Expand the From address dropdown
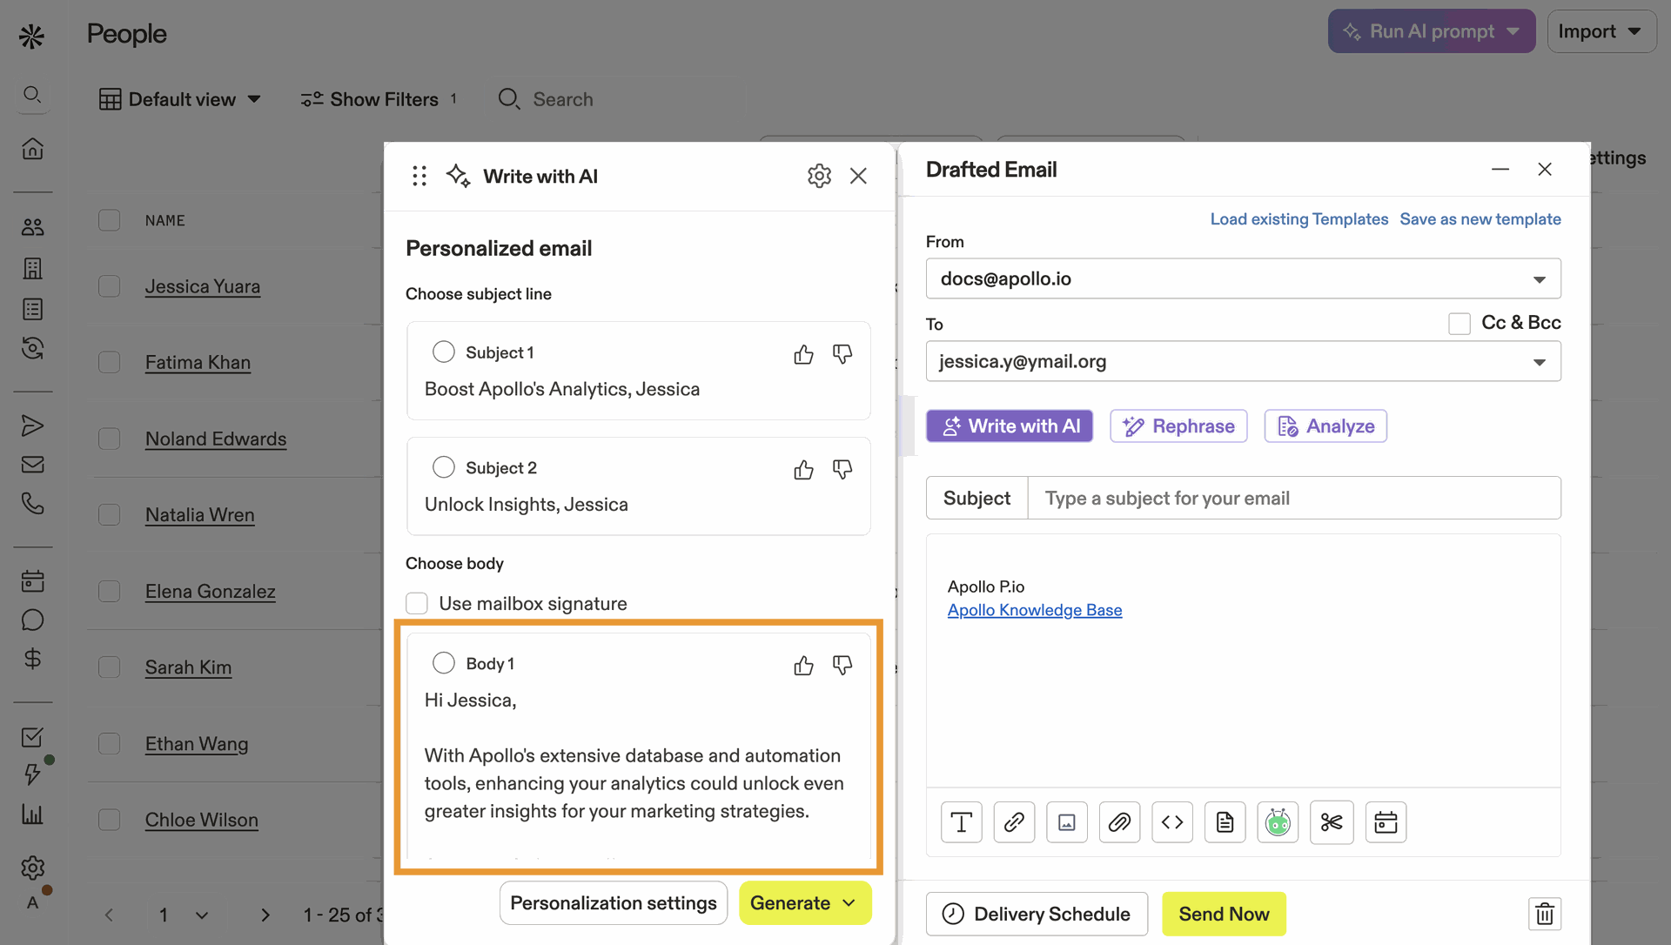This screenshot has width=1671, height=945. coord(1539,279)
